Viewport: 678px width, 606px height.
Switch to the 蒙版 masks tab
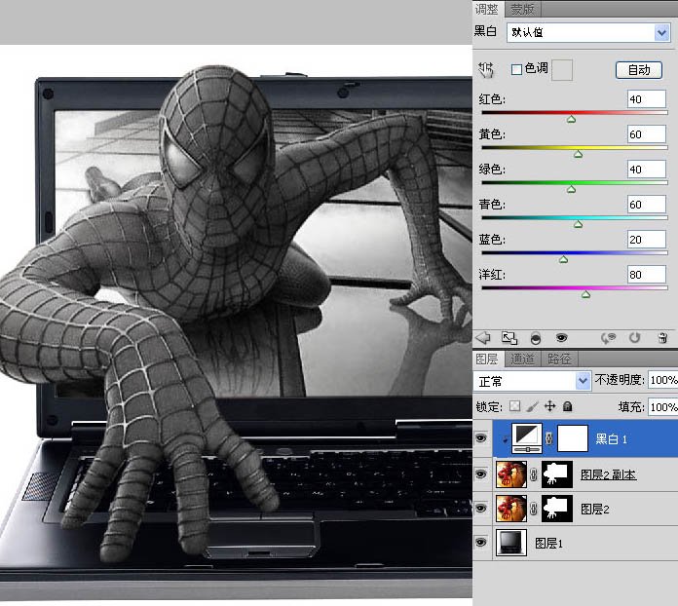tap(522, 9)
